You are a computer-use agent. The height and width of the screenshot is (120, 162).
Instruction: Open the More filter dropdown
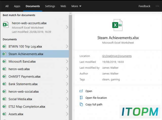[76, 6]
